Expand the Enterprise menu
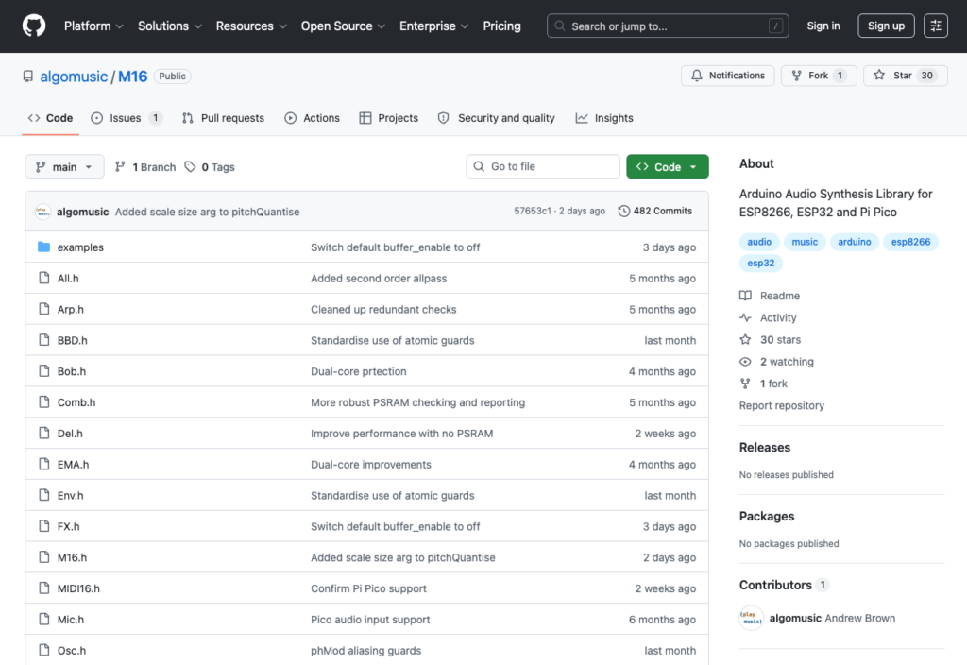 click(433, 26)
